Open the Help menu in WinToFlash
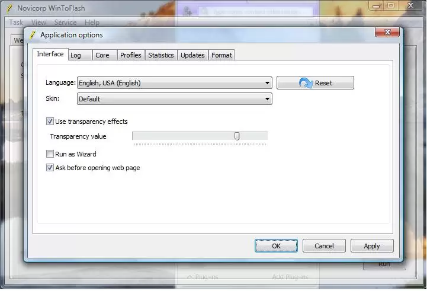The image size is (427, 291). coord(92,23)
